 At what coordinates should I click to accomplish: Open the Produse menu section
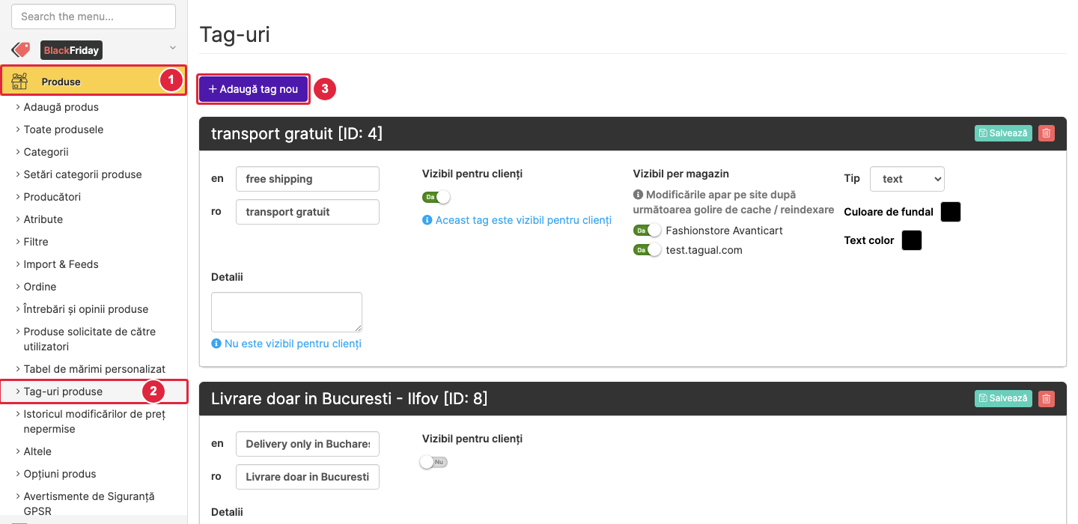pos(94,82)
